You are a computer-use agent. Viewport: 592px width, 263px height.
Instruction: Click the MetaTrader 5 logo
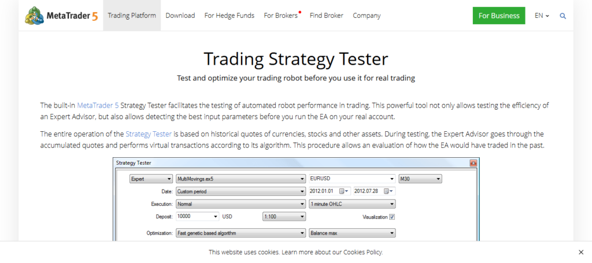pos(61,16)
